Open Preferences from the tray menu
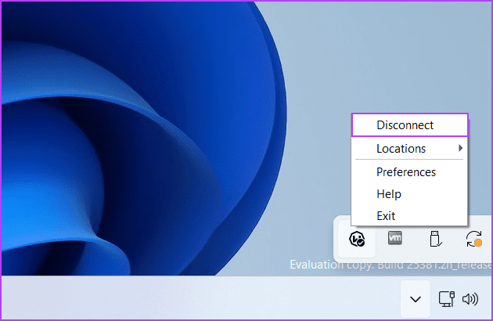 (x=405, y=171)
